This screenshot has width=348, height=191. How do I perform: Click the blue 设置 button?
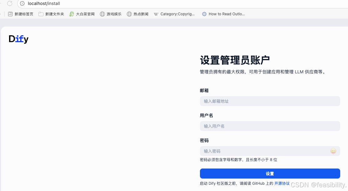(x=270, y=174)
